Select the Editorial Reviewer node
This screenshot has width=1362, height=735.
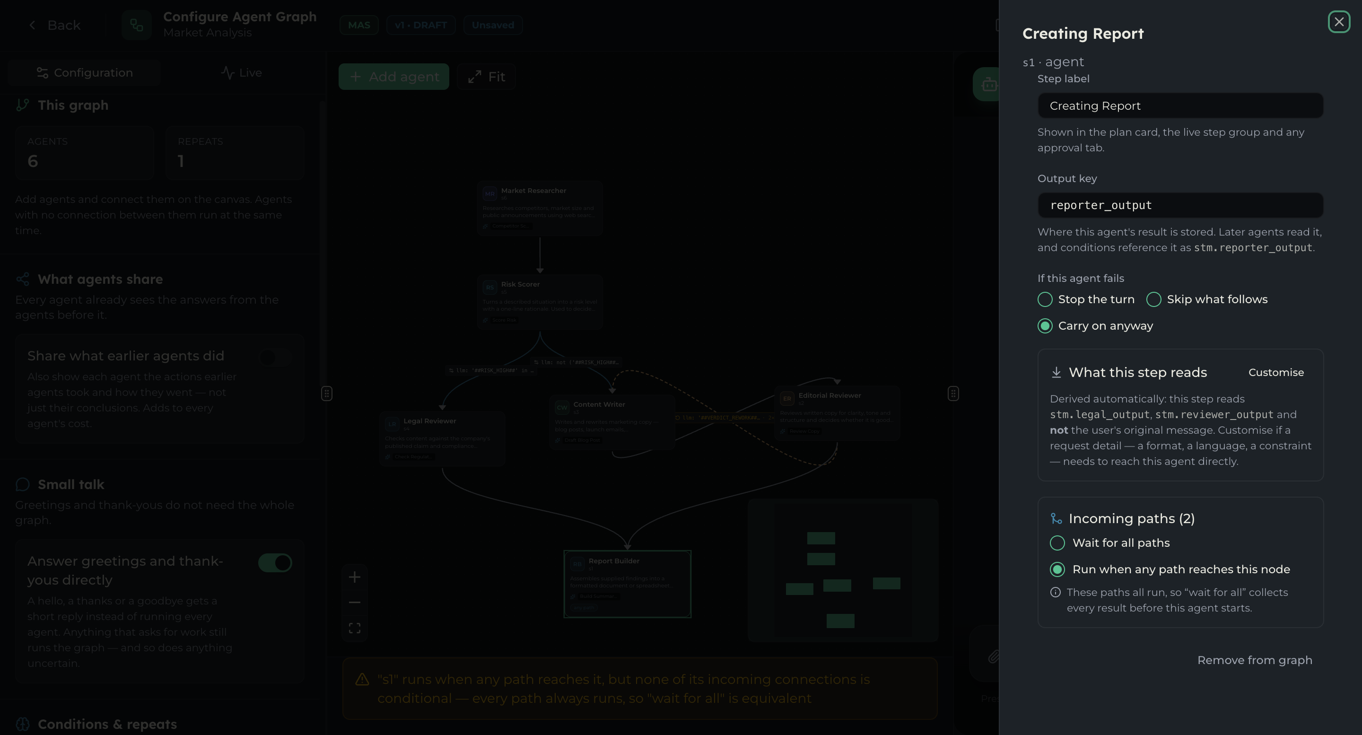point(837,413)
